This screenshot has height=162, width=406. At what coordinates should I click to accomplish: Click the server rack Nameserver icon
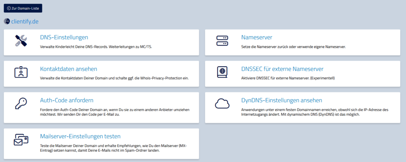coord(222,41)
